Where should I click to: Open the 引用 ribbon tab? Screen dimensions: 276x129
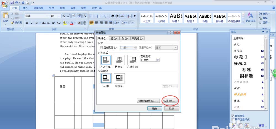click(51, 8)
